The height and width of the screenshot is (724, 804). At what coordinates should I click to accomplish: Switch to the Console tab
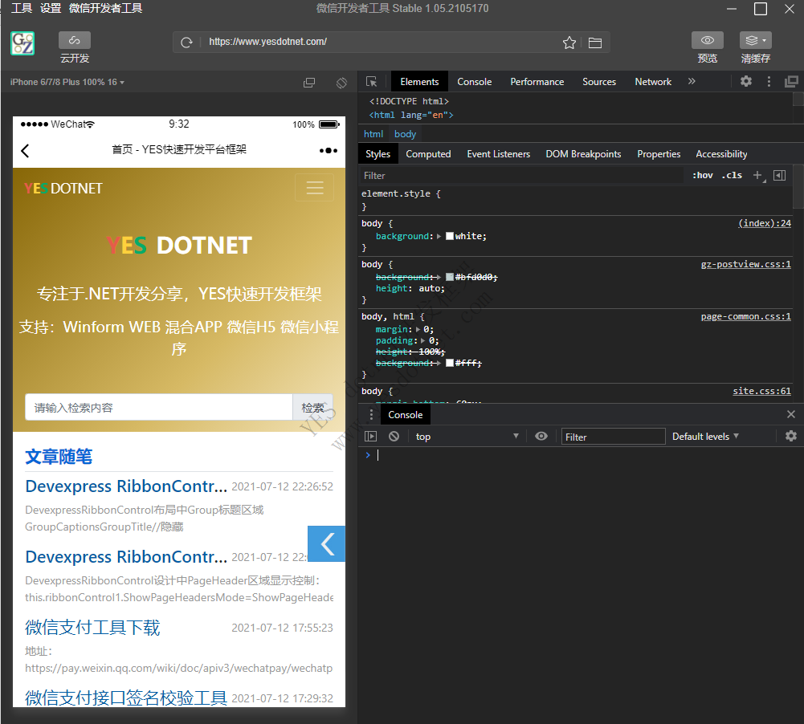point(475,81)
